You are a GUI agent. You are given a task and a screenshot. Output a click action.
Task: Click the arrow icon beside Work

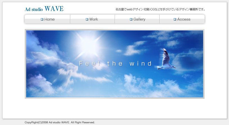pyautogui.click(x=87, y=19)
